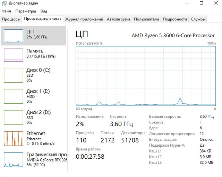Select the Диск 0 (C:) graph thumbnail
The width and height of the screenshot is (222, 177).
point(14,75)
